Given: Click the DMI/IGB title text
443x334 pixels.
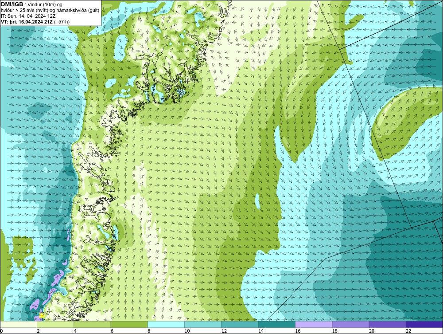Looking at the screenshot, I should 12,4.
